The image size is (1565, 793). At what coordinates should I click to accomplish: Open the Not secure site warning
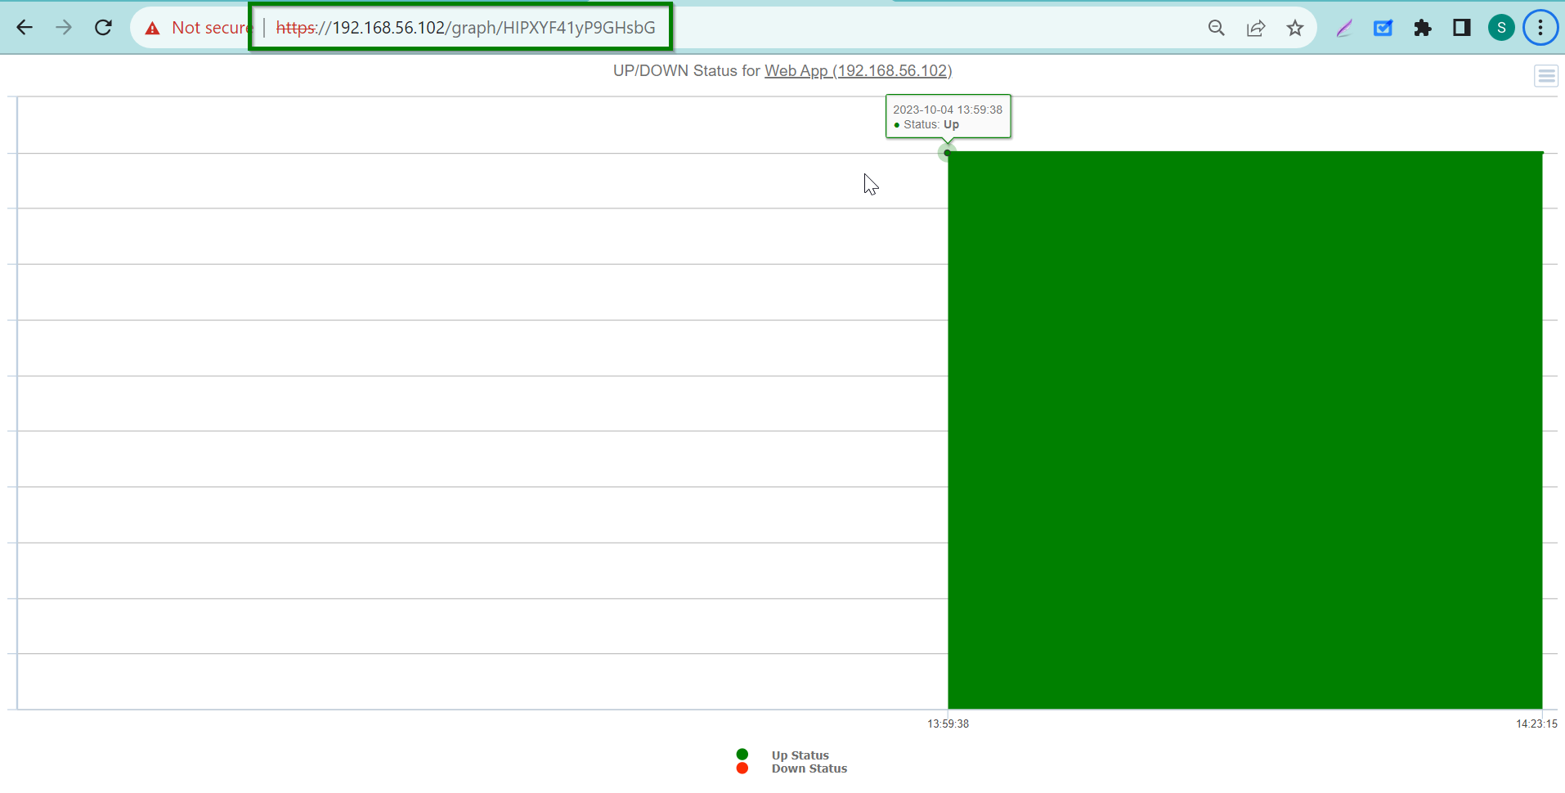click(x=198, y=28)
